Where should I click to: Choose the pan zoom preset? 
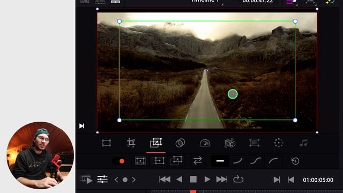tap(158, 161)
